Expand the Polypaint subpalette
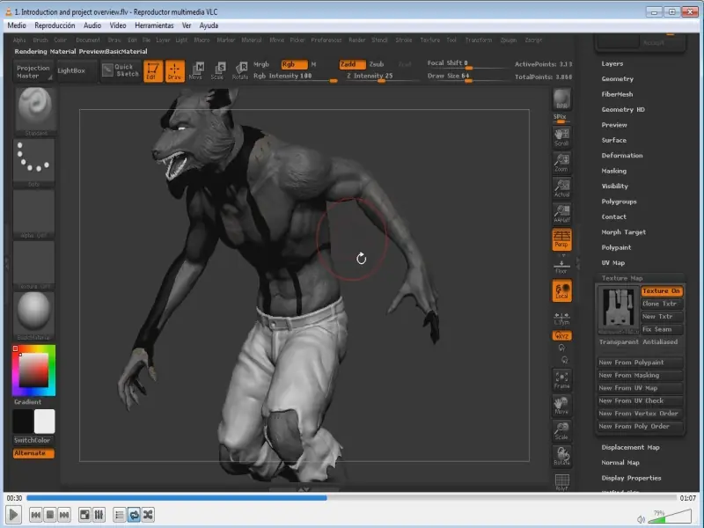704x528 pixels. click(616, 247)
